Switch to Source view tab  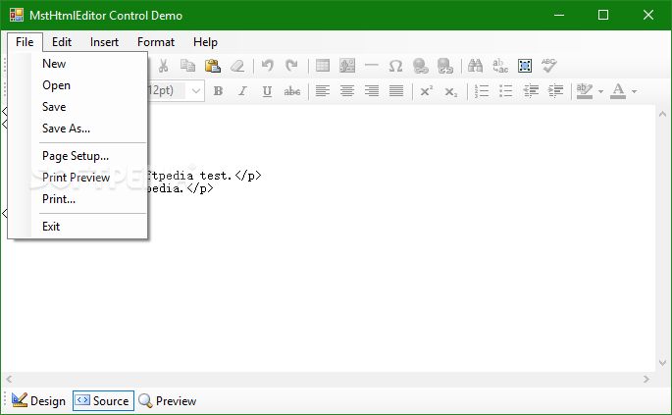click(x=103, y=401)
